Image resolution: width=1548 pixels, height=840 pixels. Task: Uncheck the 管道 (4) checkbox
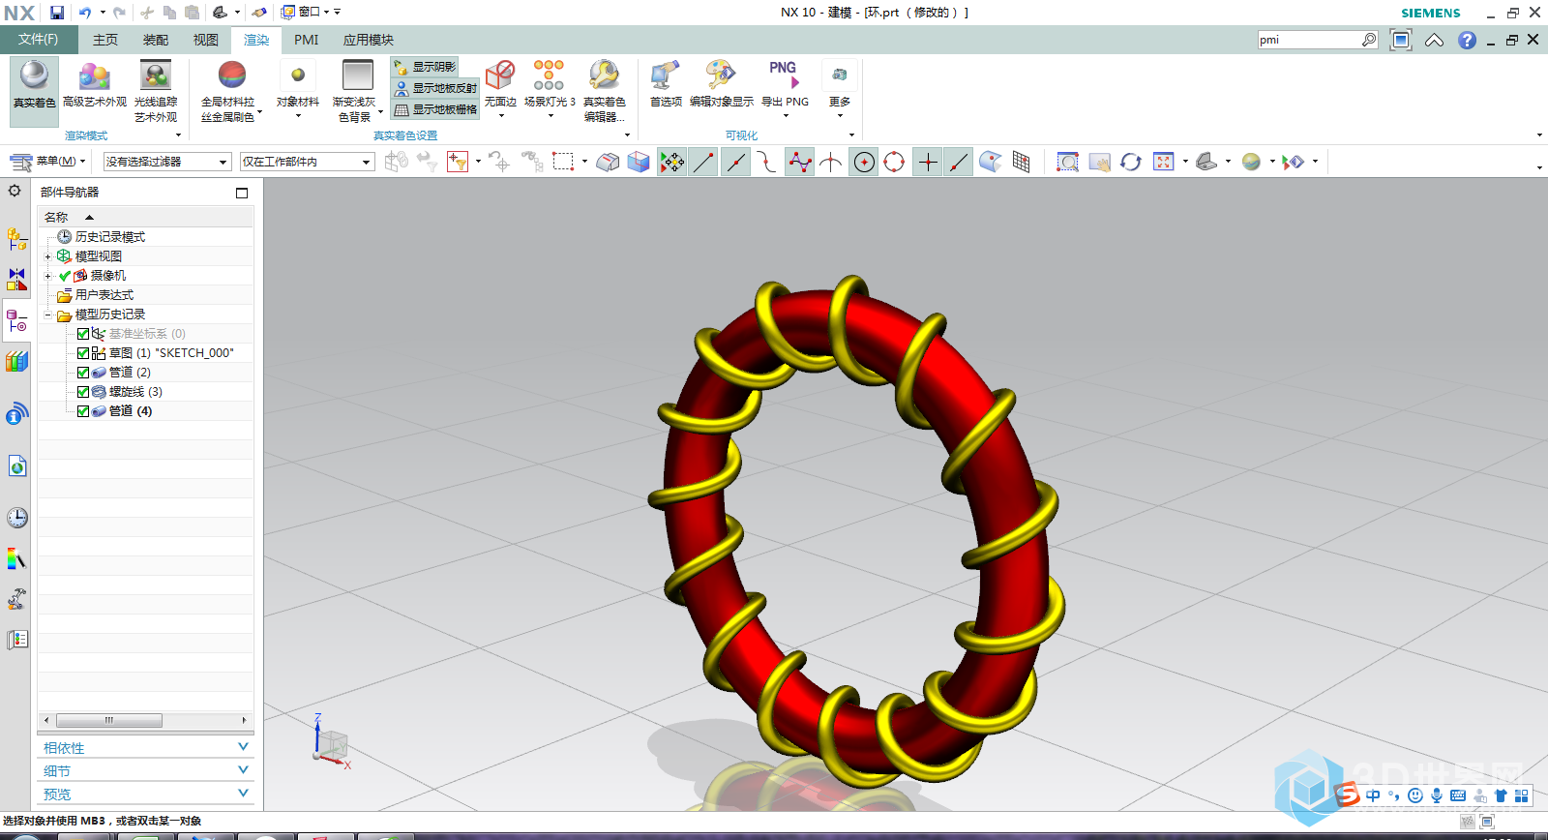point(83,411)
